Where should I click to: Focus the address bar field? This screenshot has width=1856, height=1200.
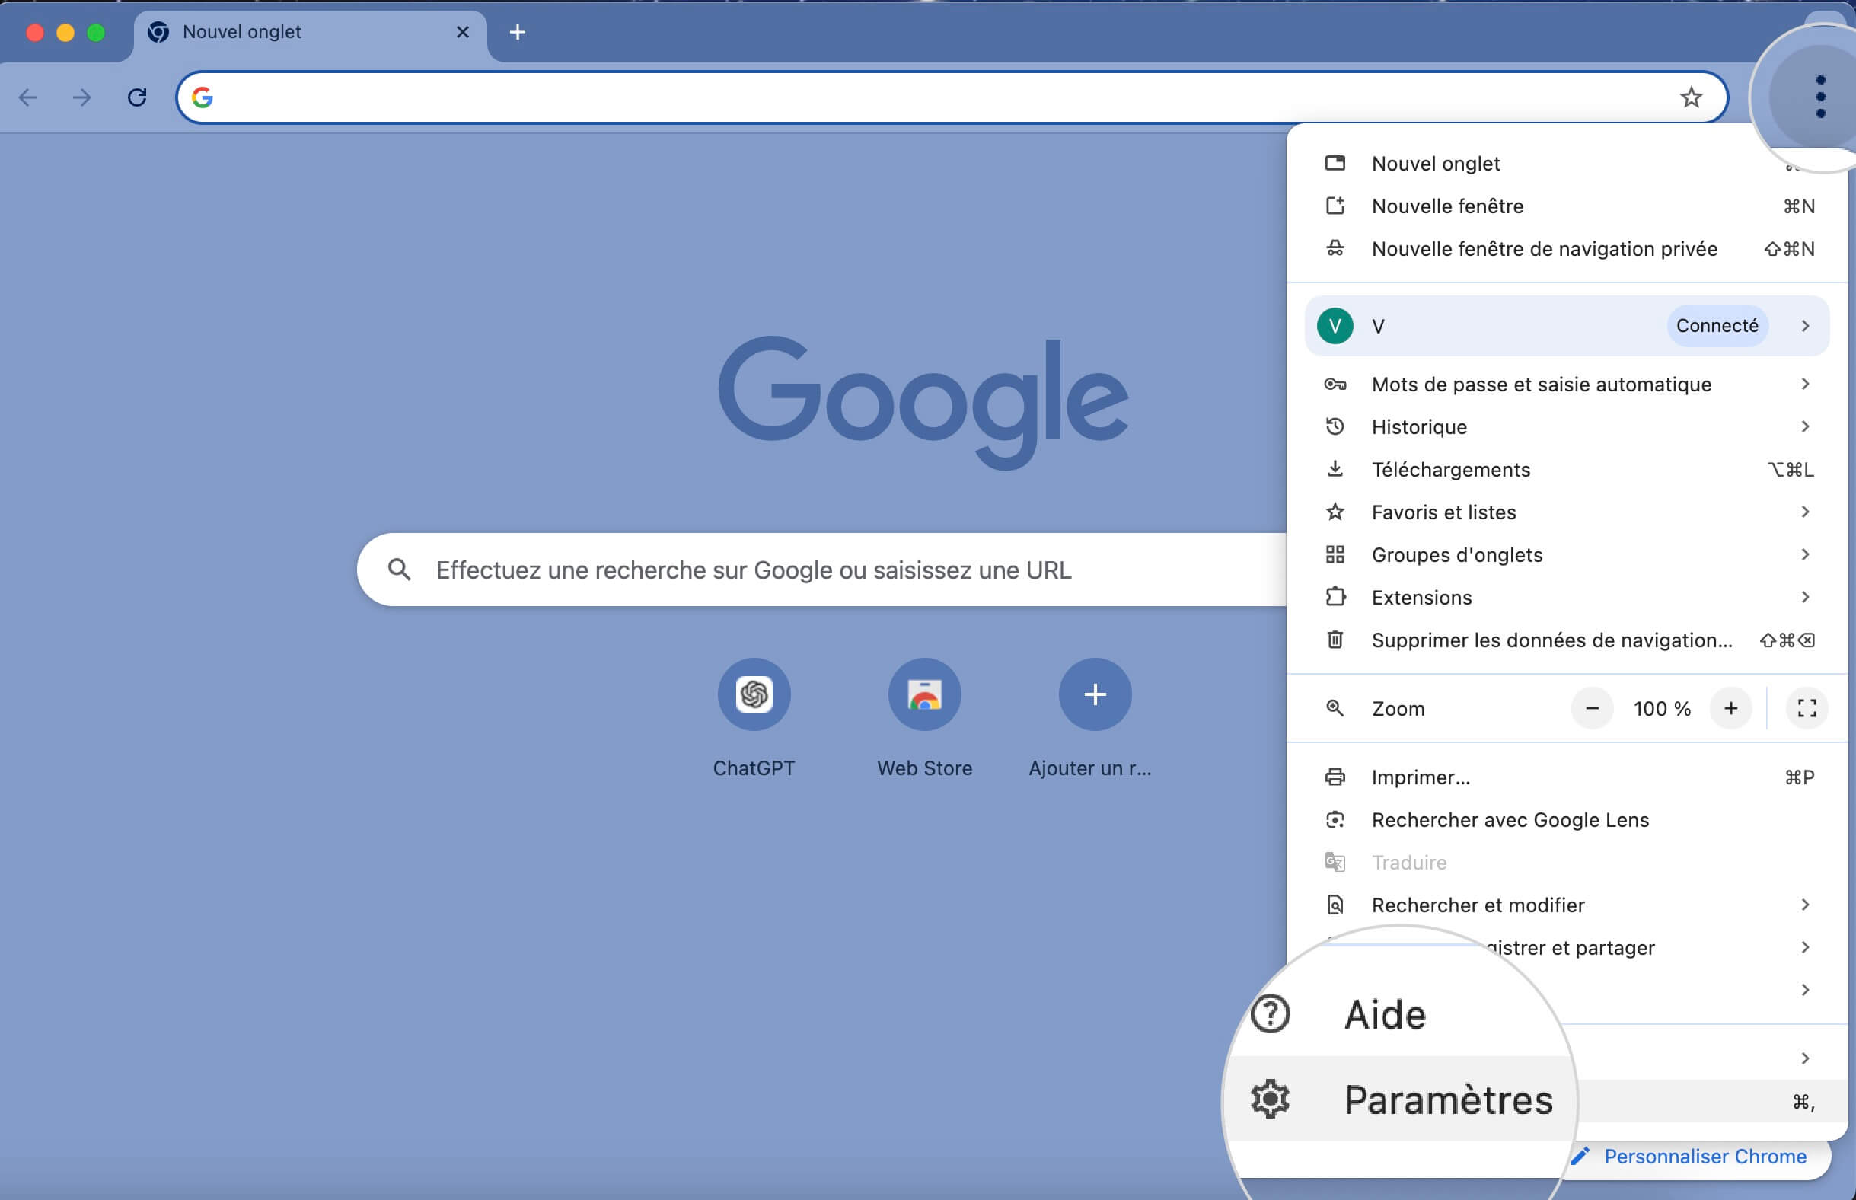point(952,97)
